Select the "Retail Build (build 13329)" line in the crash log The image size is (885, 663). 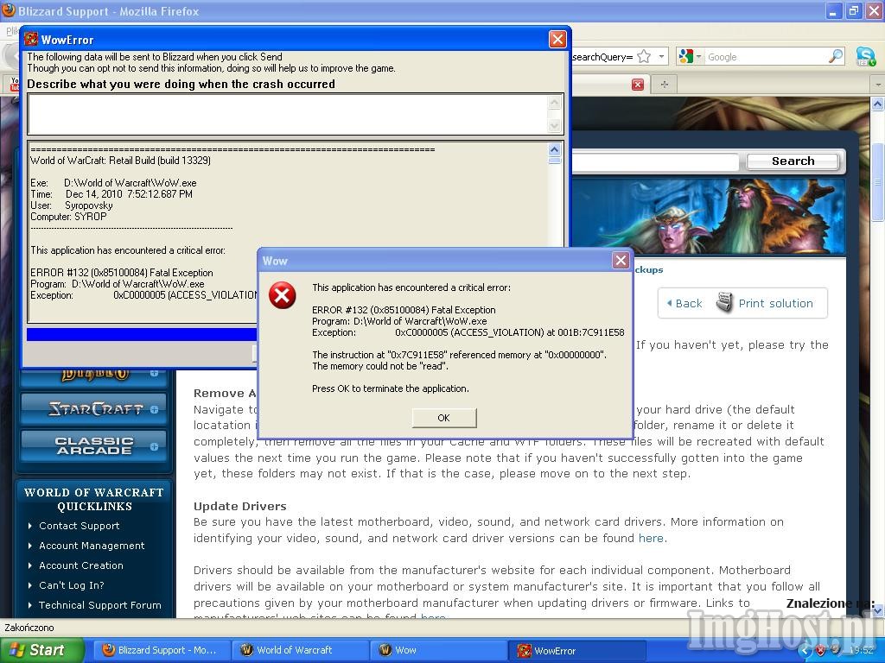(x=120, y=161)
